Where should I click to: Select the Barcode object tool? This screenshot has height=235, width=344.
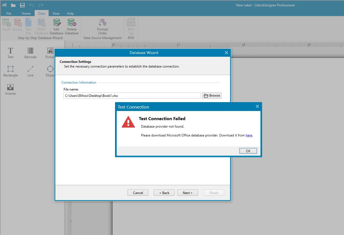point(30,53)
